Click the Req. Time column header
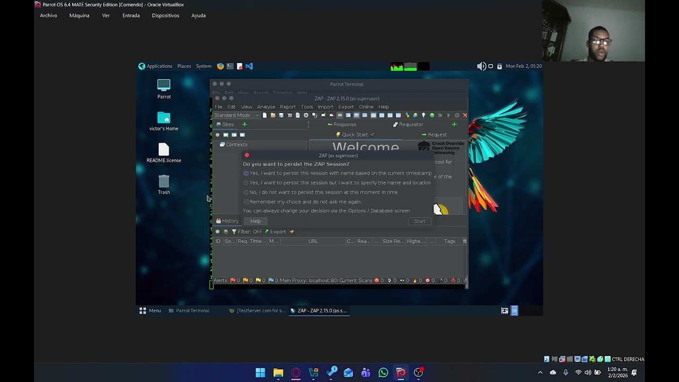Screen dimensions: 679x382 click(251, 241)
